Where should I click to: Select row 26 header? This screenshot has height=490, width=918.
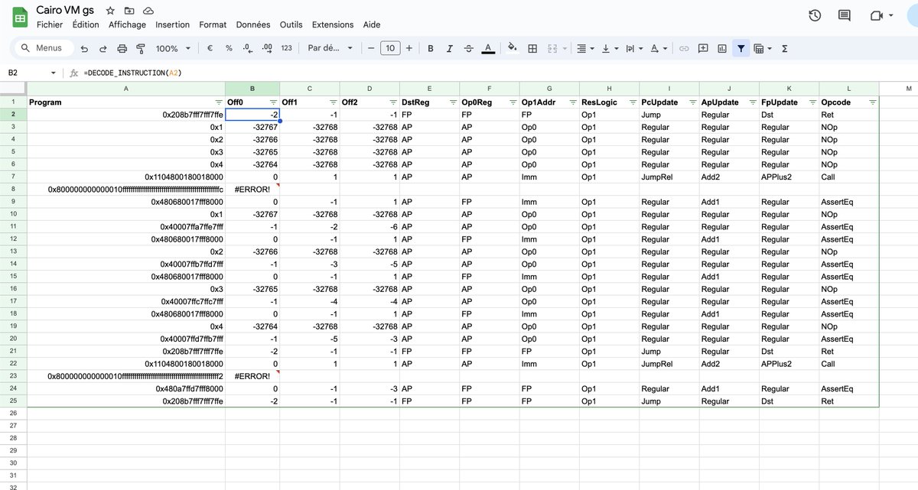pyautogui.click(x=13, y=414)
